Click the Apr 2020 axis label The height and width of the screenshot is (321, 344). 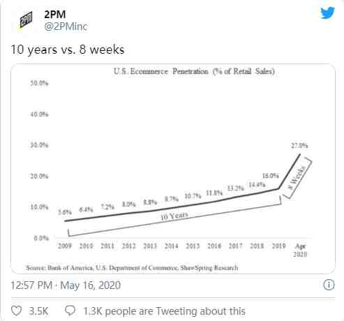(300, 250)
